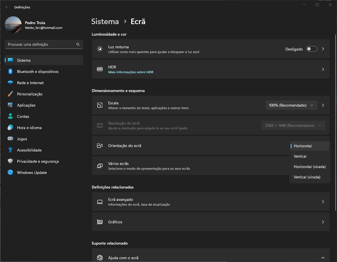Click the back arrow in title bar
Viewport: 337px width, 262px height.
(7, 7)
